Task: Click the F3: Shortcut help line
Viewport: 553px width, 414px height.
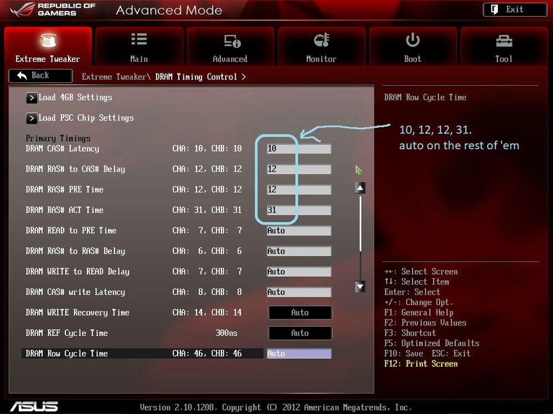Action: pos(410,333)
